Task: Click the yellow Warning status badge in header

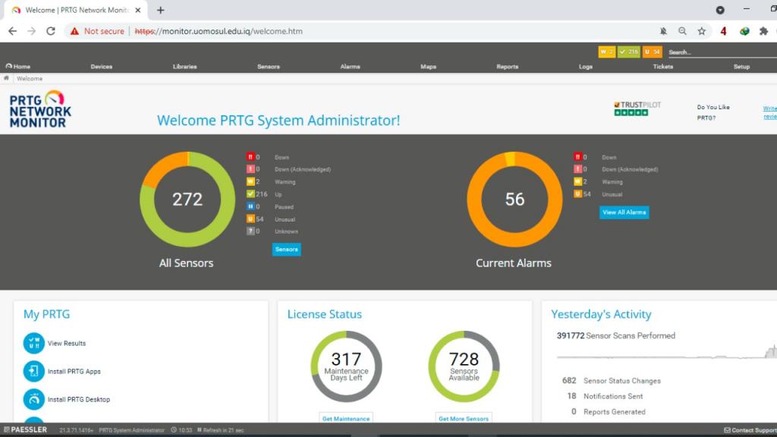Action: pos(606,52)
